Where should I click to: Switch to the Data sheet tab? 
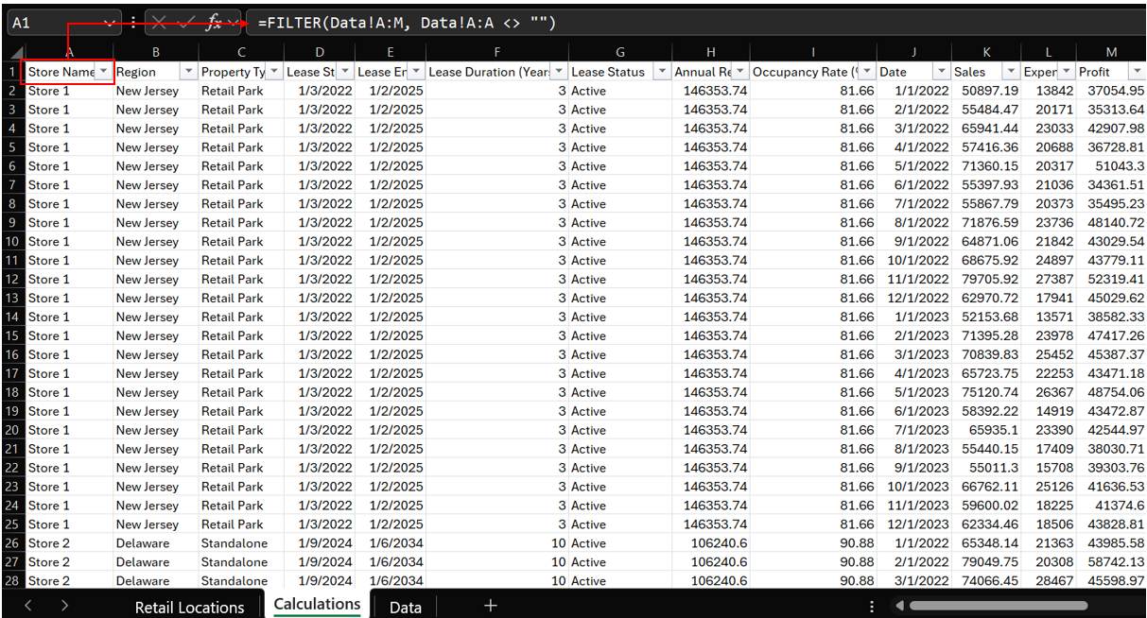[x=405, y=606]
